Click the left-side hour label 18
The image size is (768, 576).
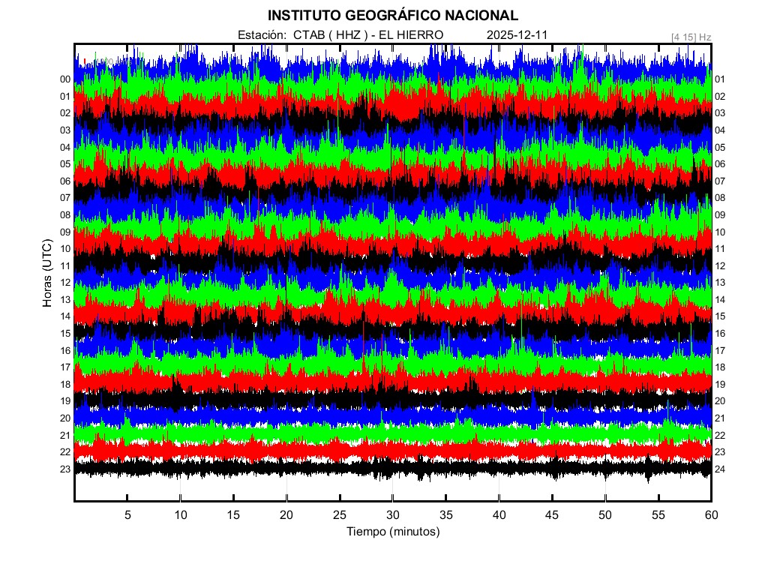click(65, 385)
